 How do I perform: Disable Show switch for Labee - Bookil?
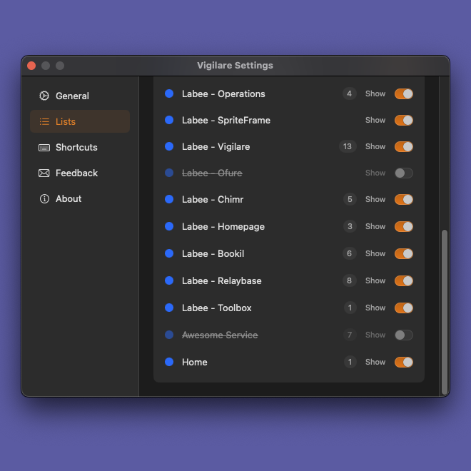pos(404,253)
